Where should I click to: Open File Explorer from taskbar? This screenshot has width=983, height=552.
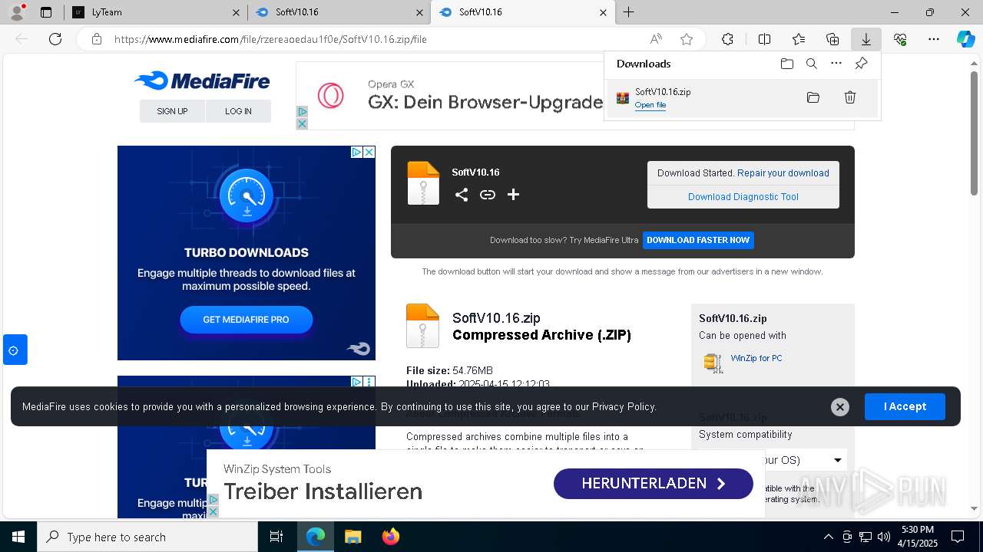pos(353,537)
